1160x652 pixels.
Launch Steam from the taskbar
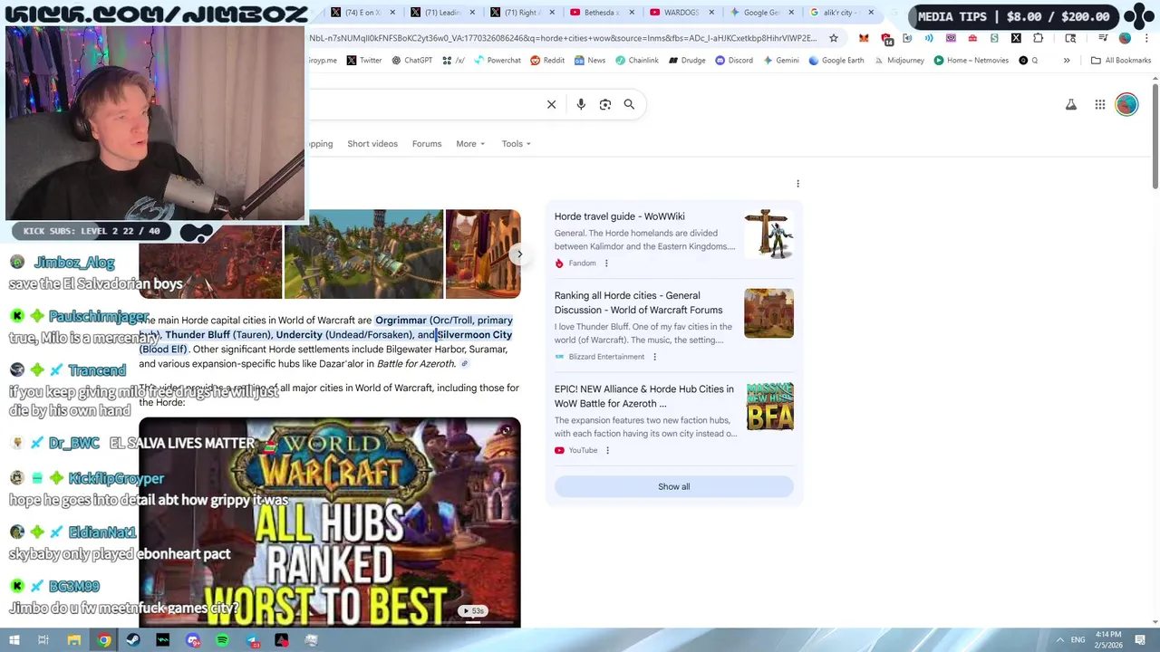[133, 640]
